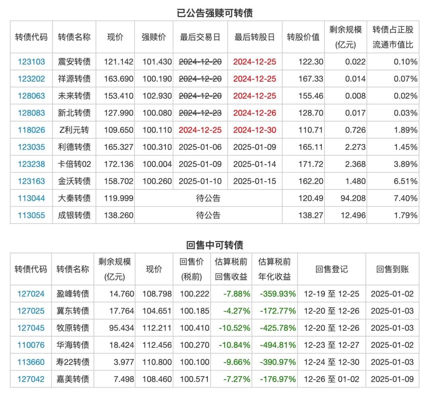
Task: Open bond code link 113055
Action: [x=31, y=215]
